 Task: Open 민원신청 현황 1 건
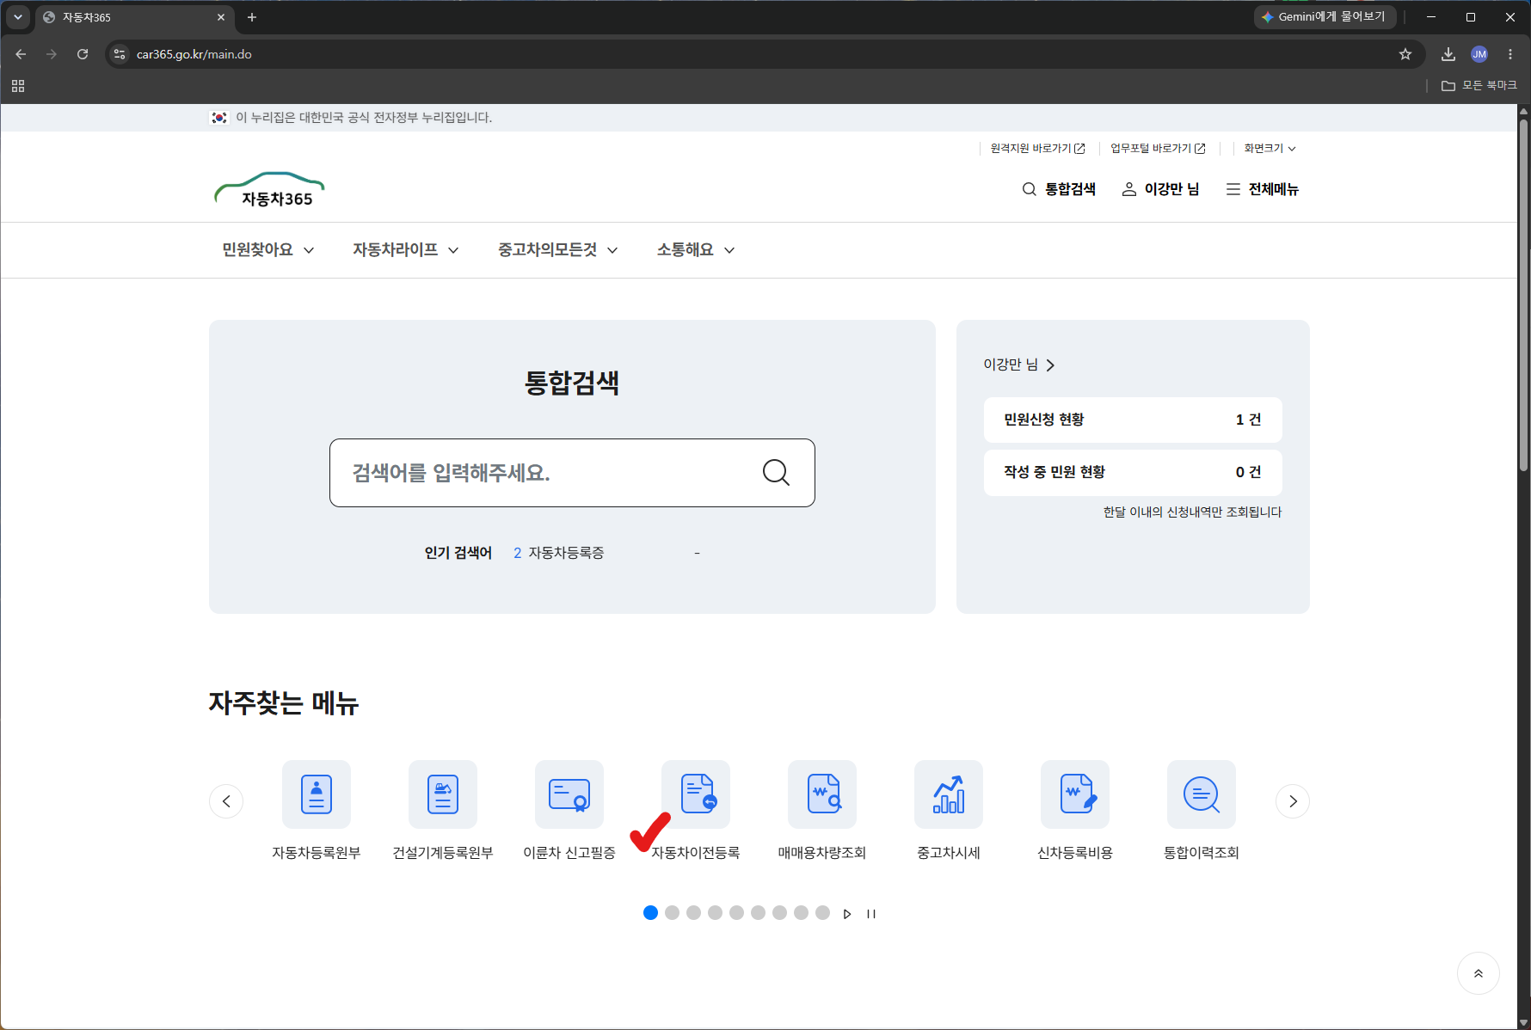(1133, 420)
